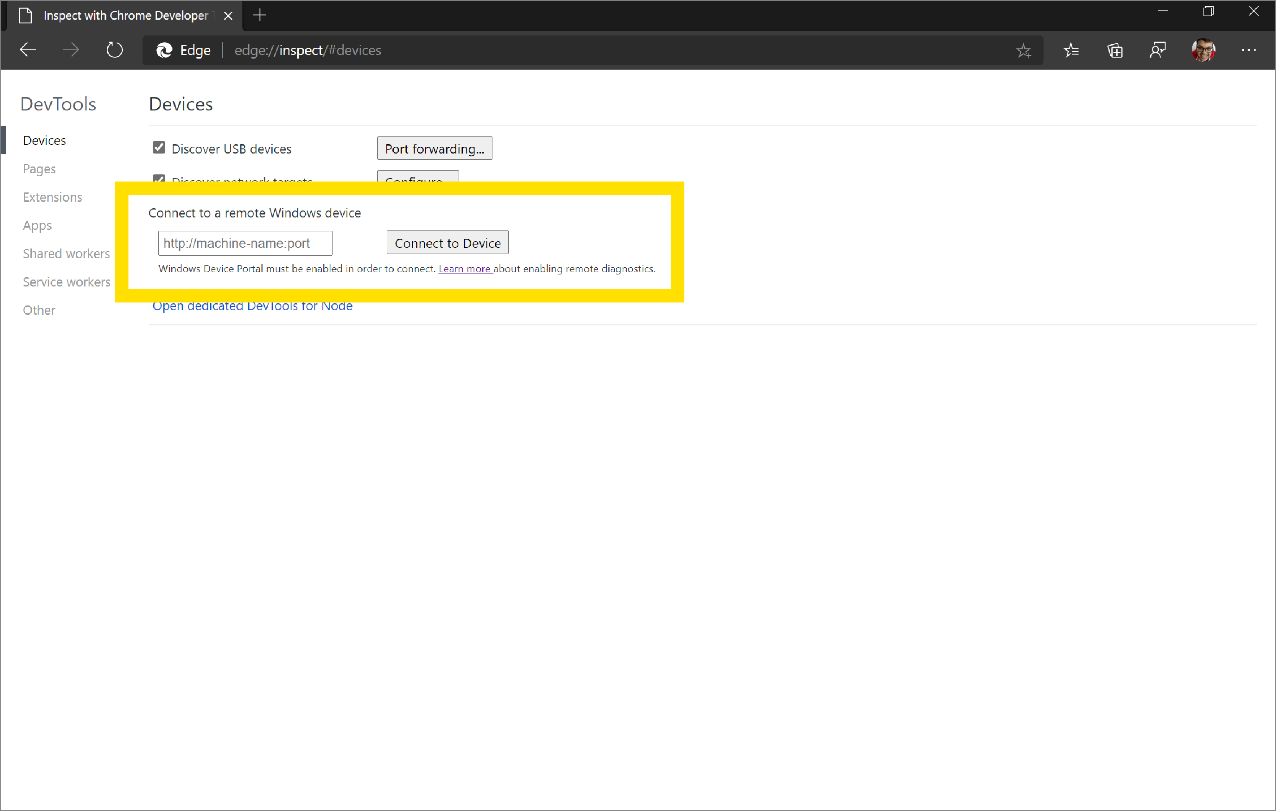Select the Service workers sidebar item
1276x811 pixels.
[x=65, y=281]
